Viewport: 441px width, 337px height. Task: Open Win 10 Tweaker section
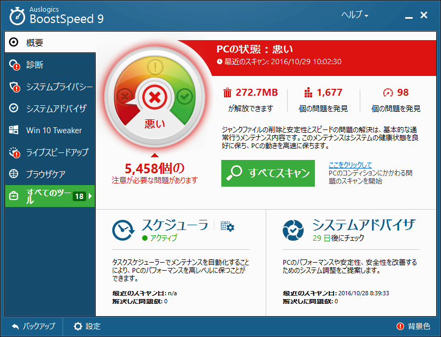point(50,131)
